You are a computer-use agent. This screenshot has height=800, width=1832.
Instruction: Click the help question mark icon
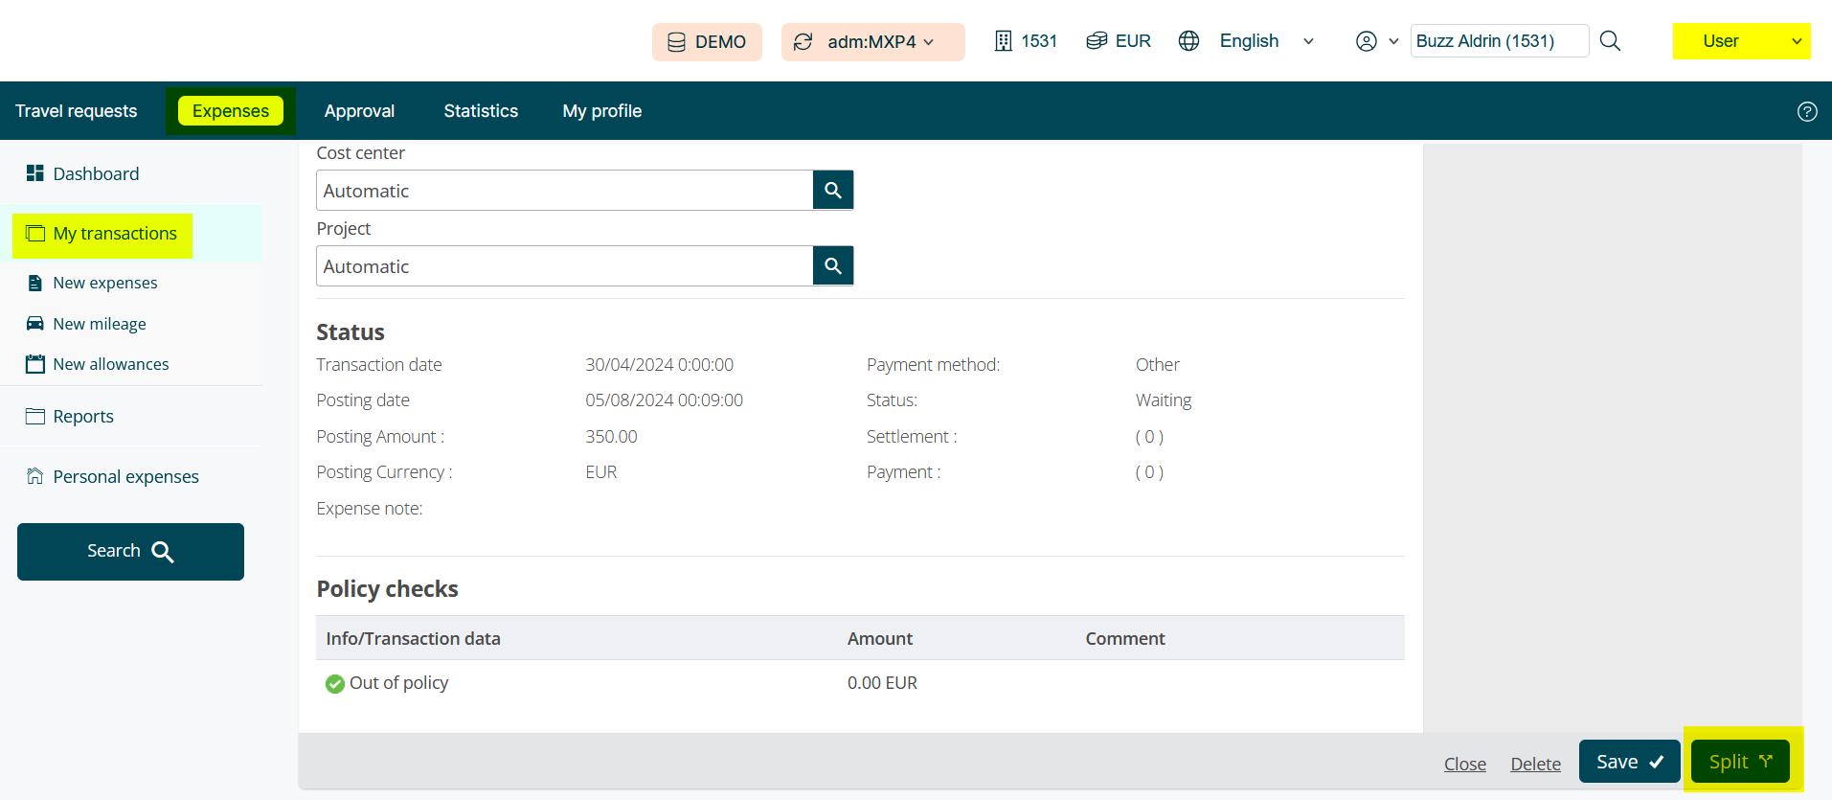pyautogui.click(x=1806, y=111)
